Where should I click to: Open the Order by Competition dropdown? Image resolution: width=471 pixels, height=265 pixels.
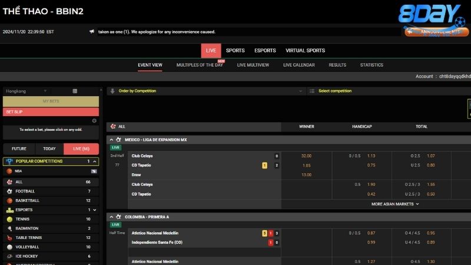(206, 91)
